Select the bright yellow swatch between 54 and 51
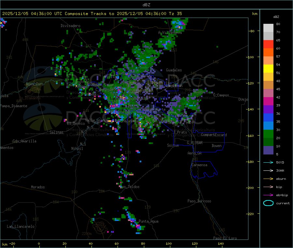Screen dimensions: 293x248 click(268, 69)
